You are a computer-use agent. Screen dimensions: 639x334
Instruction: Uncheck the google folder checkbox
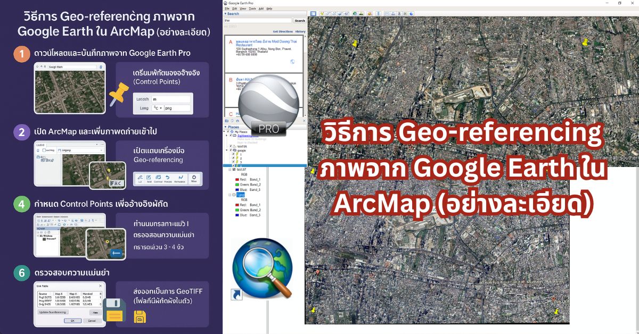231,150
